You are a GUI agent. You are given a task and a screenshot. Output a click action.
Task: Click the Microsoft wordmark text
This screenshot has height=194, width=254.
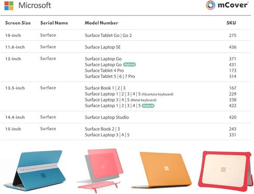point(35,5)
